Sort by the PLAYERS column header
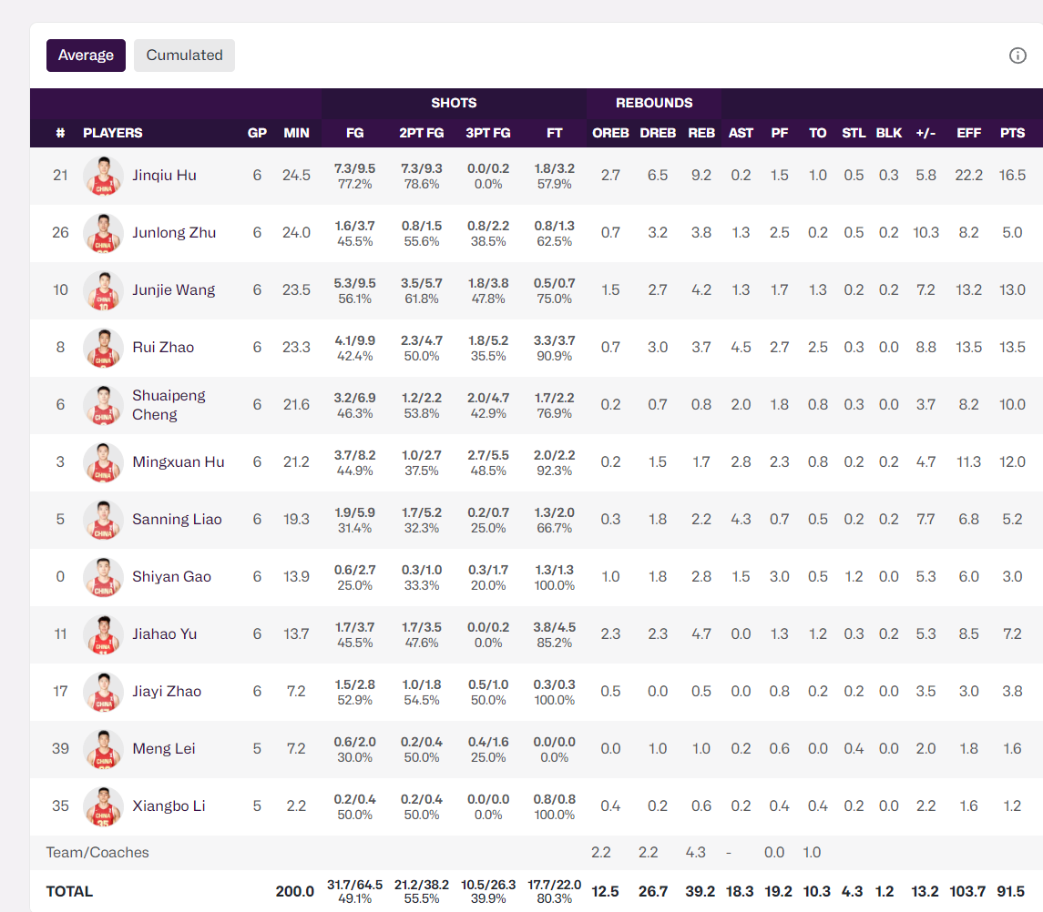This screenshot has height=912, width=1043. pos(113,133)
